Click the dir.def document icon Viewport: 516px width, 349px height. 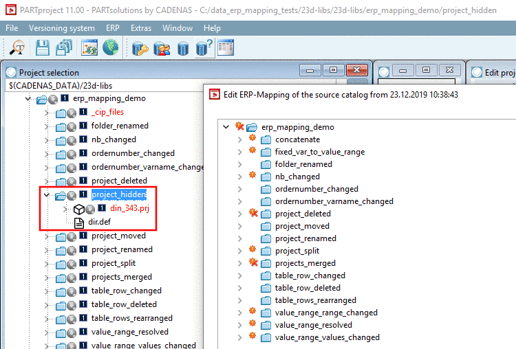click(x=79, y=223)
